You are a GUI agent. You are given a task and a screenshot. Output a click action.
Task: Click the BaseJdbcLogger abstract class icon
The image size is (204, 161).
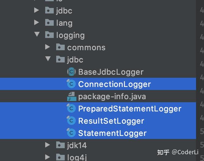[x=71, y=72]
